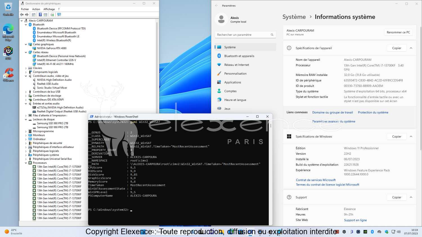
Task: Click NVIDIA icon in system tray
Action: 365,232
